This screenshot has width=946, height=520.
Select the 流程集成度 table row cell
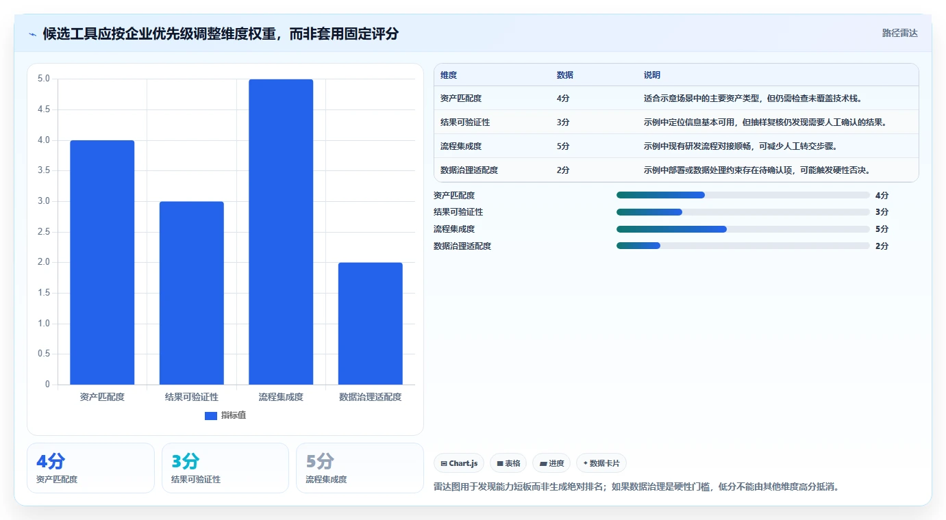click(x=461, y=146)
